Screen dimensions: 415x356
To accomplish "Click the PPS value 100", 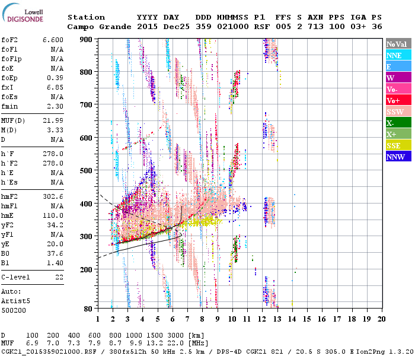I will point(337,27).
